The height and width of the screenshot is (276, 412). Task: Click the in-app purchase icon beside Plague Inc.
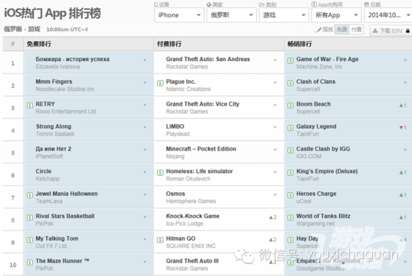(160, 83)
